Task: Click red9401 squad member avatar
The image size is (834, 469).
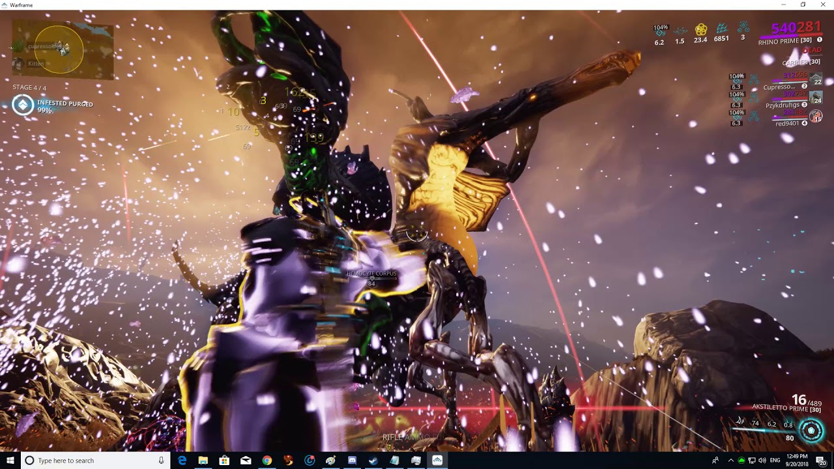Action: point(816,117)
